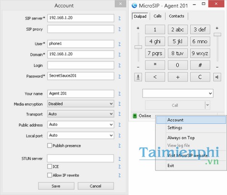Click the STUN server input field
The height and width of the screenshot is (195, 227).
(x=80, y=158)
